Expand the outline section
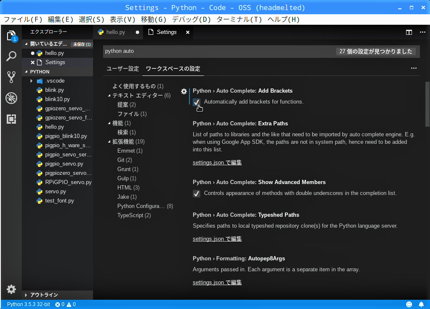430x309 pixels. pos(26,295)
